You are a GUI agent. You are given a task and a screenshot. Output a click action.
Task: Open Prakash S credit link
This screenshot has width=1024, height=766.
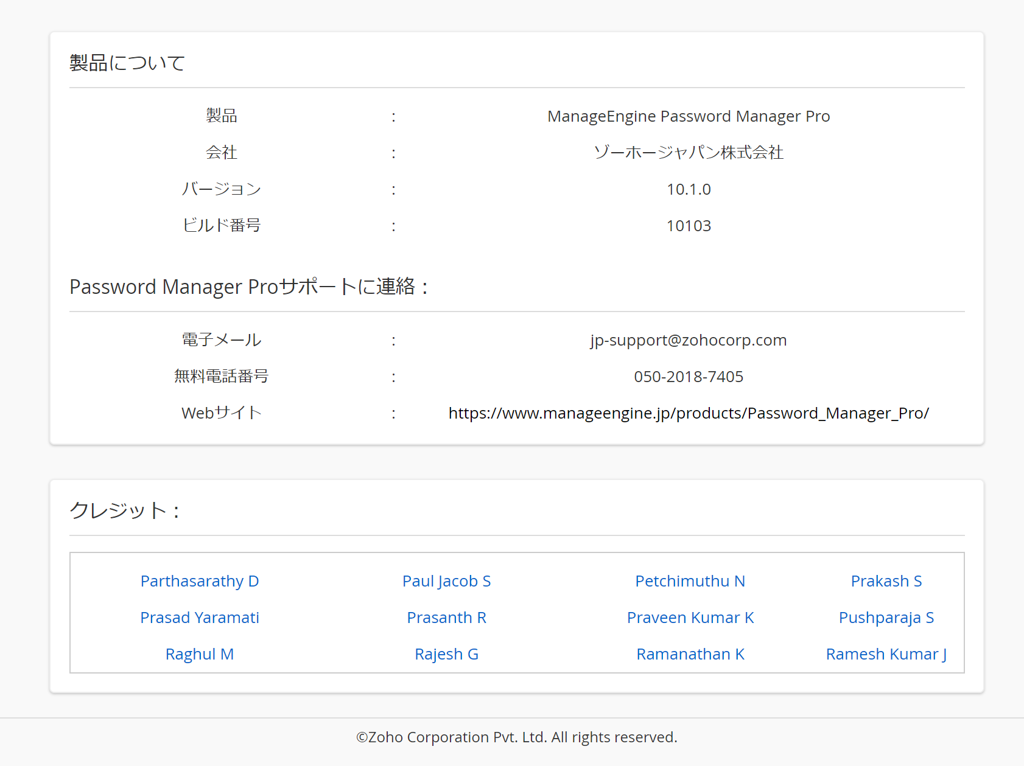[x=886, y=581]
